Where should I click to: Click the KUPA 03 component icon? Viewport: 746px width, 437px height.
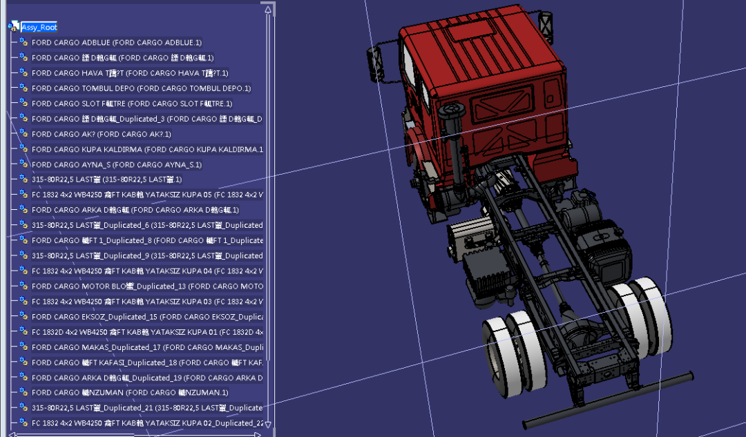[x=23, y=301]
